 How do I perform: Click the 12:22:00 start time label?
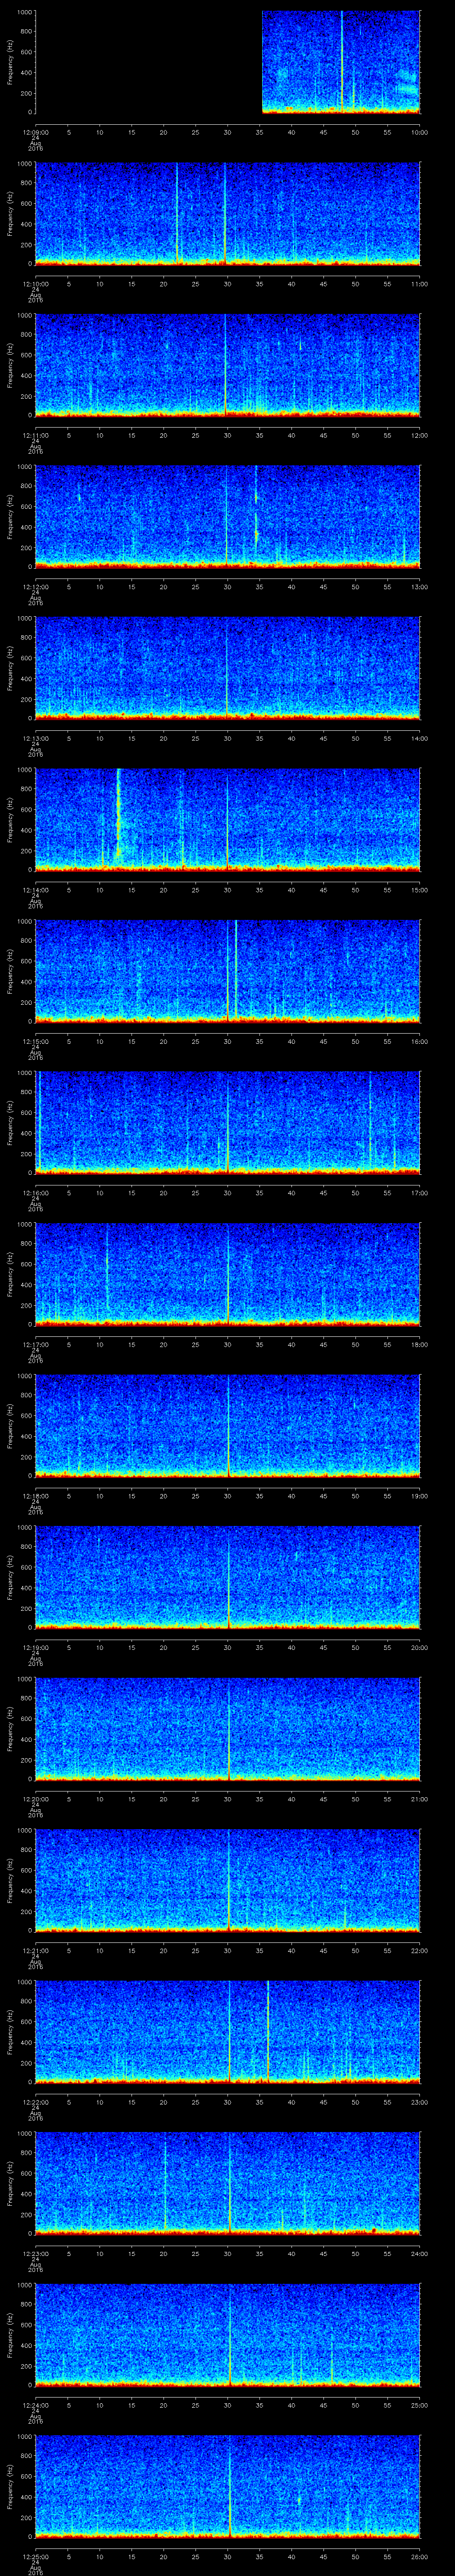coord(35,2102)
